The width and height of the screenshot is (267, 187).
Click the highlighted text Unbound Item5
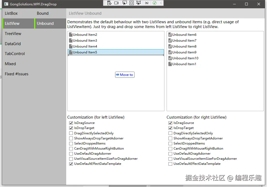point(85,52)
